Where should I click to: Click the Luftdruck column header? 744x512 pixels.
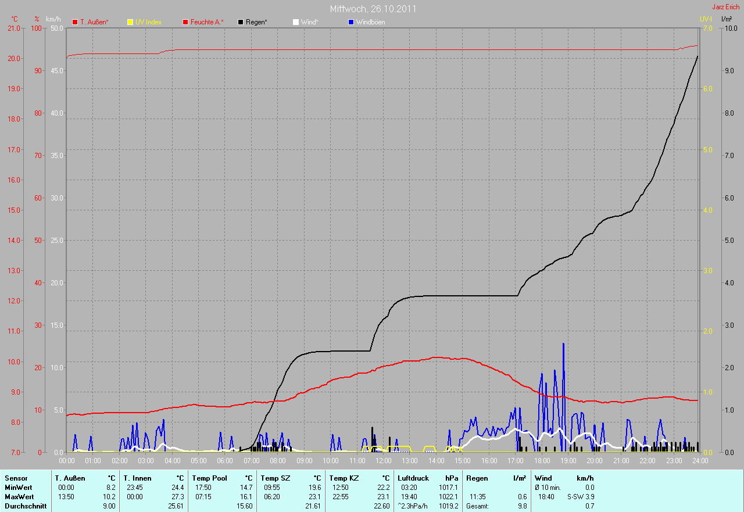pyautogui.click(x=413, y=478)
